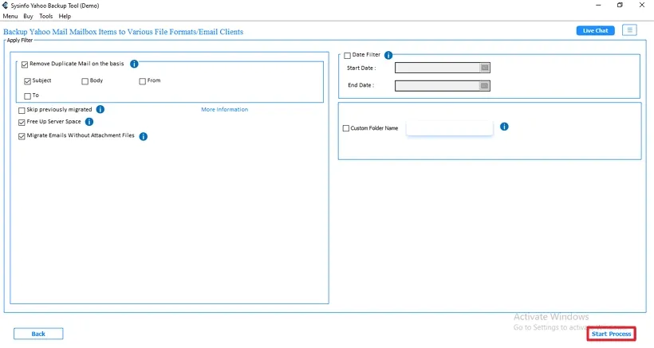Toggle Migrate Emails Without Attachment Files
This screenshot has width=654, height=348.
click(x=22, y=136)
